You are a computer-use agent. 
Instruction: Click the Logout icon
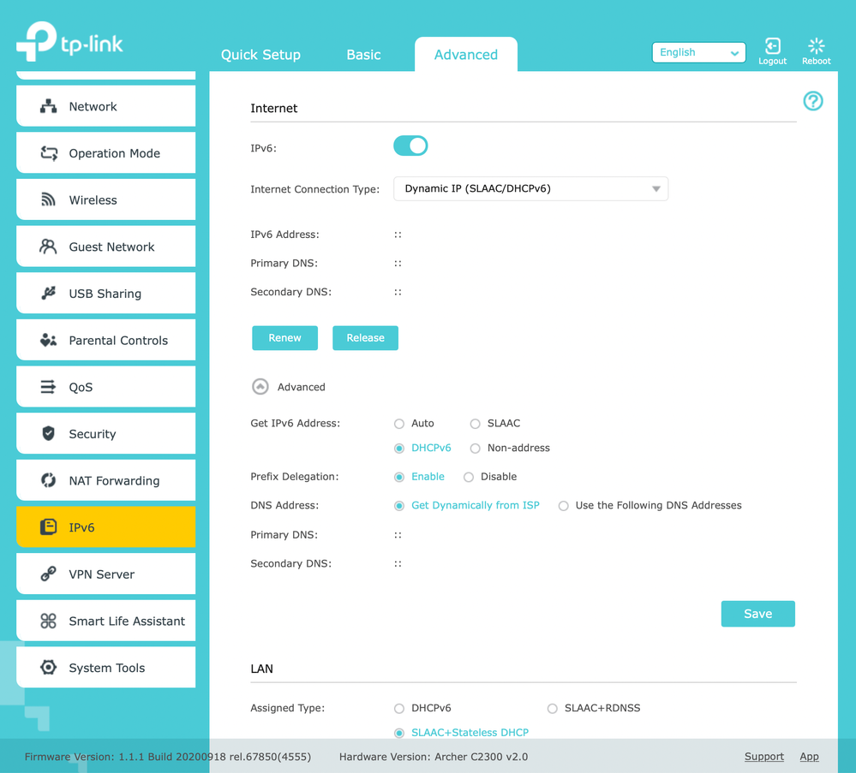(x=772, y=47)
